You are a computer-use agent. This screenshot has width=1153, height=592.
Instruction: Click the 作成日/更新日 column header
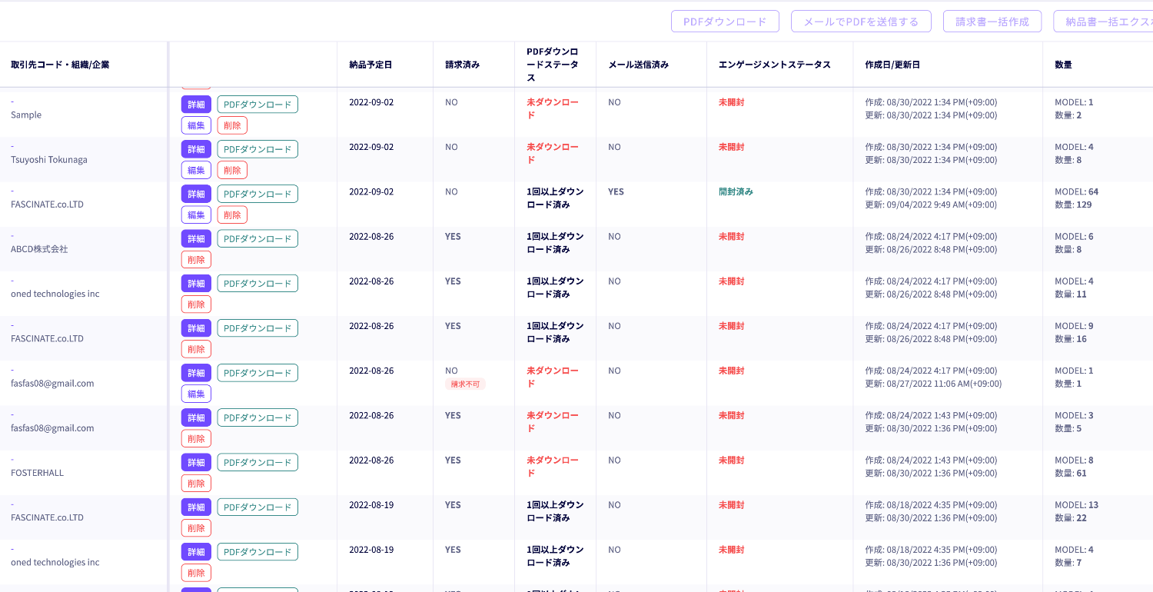[x=892, y=65]
